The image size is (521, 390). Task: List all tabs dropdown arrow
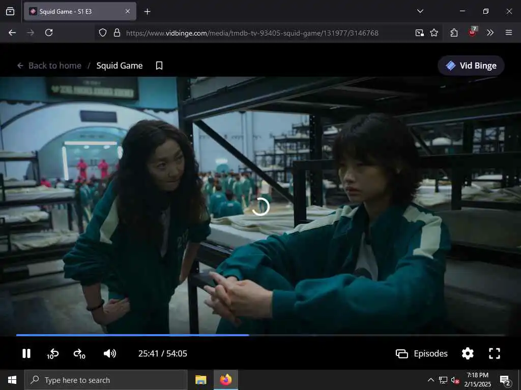tap(420, 11)
